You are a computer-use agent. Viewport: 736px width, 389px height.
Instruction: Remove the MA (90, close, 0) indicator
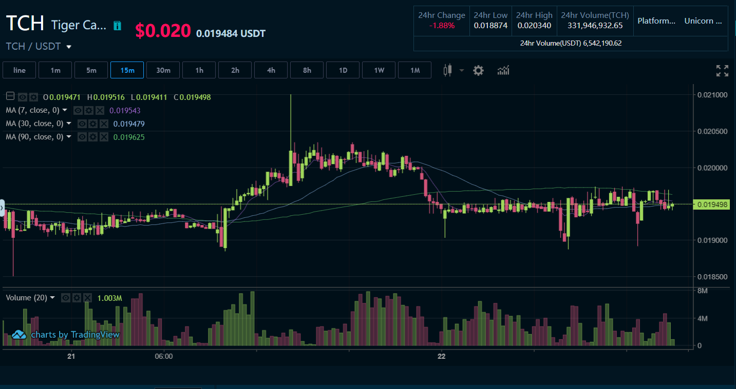coord(104,137)
